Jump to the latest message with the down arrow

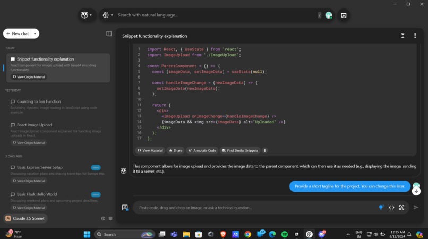[416, 191]
